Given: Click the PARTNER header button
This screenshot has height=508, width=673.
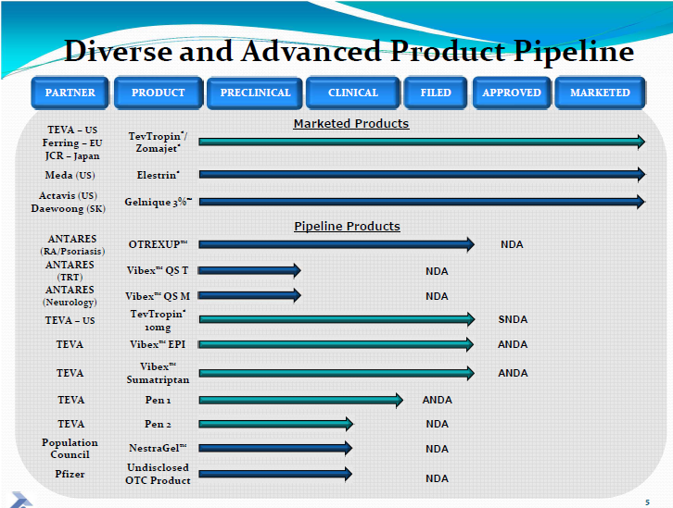Looking at the screenshot, I should point(70,93).
